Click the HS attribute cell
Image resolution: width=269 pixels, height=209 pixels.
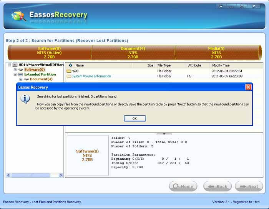(189, 76)
